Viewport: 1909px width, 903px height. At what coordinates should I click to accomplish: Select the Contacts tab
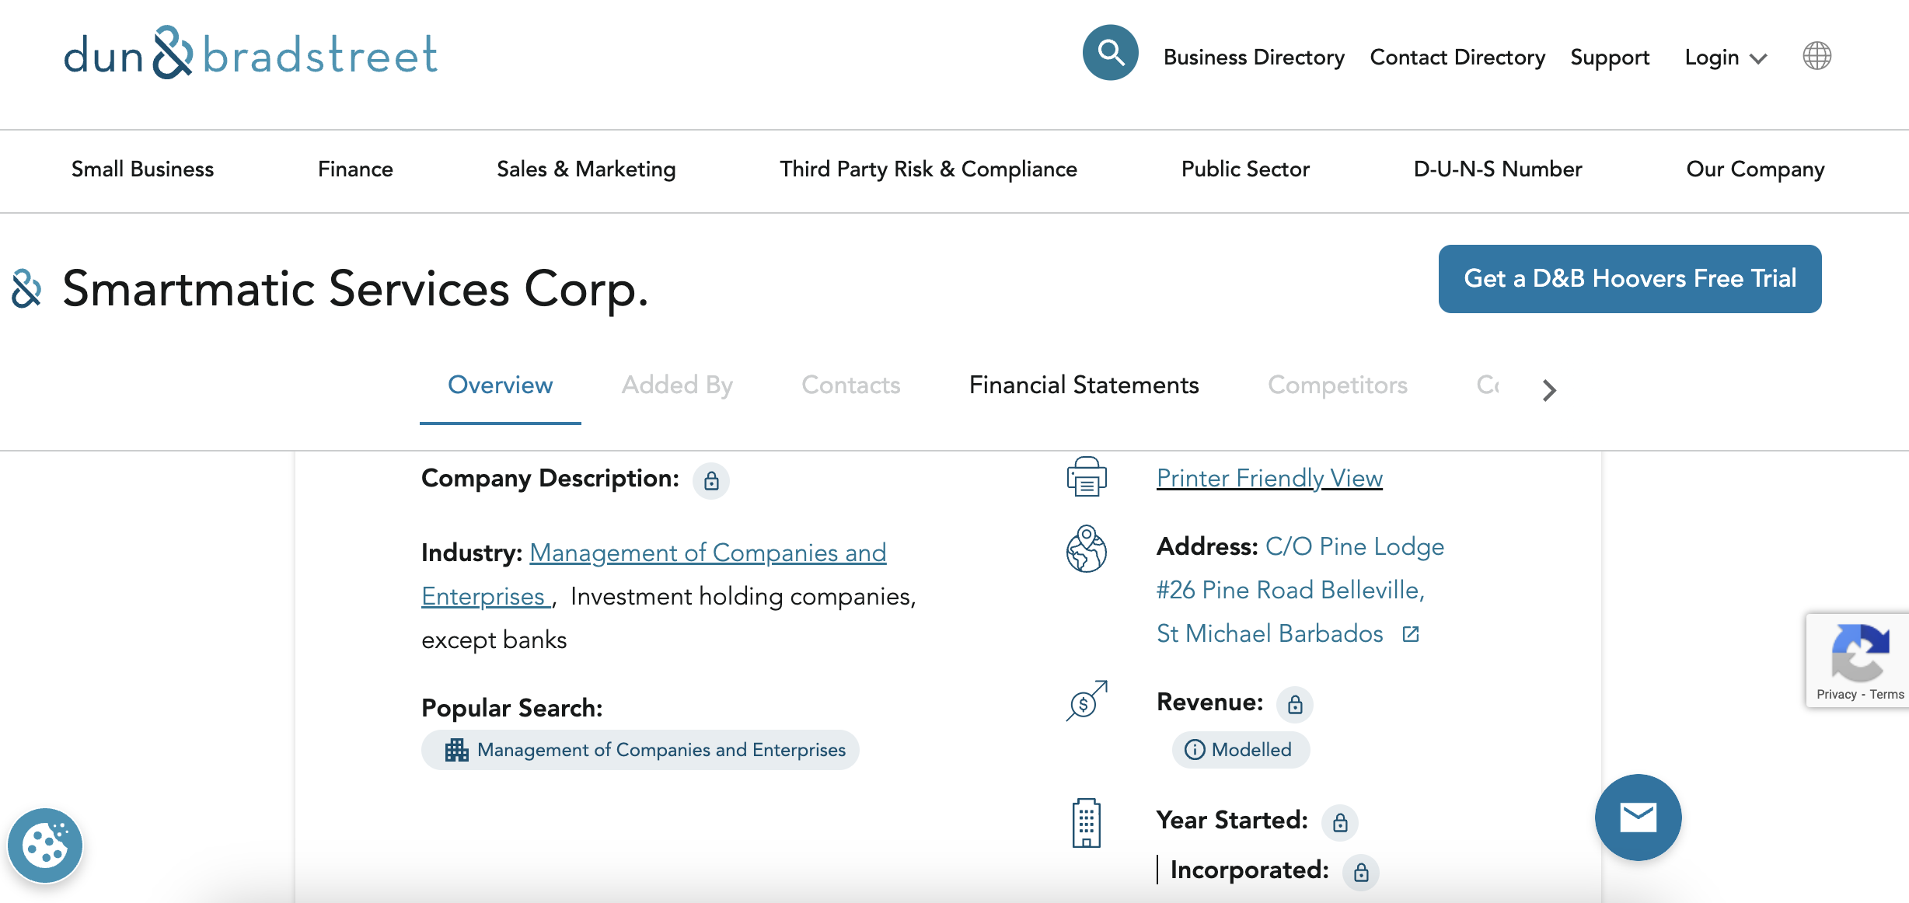pyautogui.click(x=850, y=385)
